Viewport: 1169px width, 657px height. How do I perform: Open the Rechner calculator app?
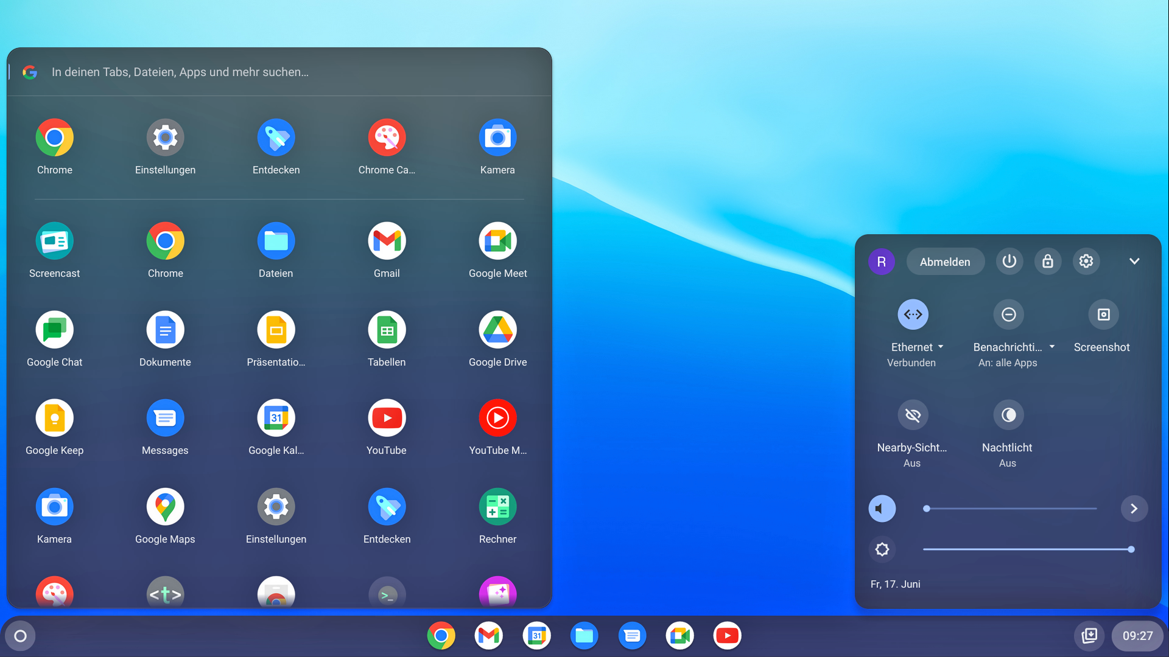497,507
